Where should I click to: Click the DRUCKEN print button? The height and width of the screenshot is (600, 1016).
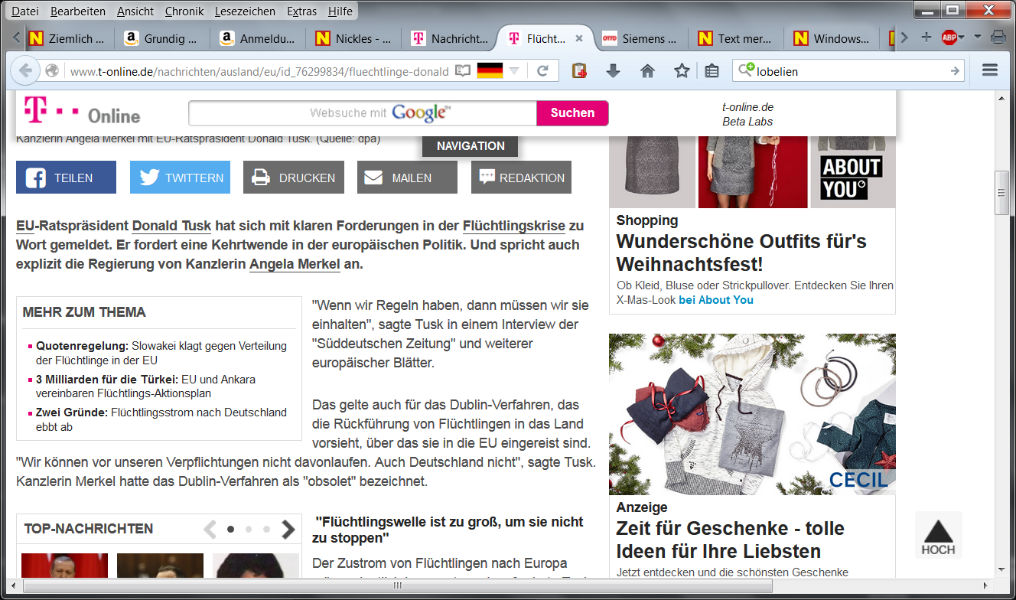point(294,178)
